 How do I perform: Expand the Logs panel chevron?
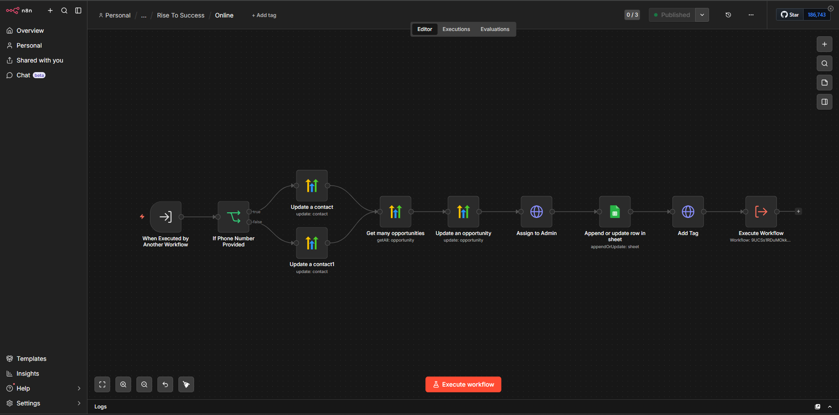pos(830,407)
